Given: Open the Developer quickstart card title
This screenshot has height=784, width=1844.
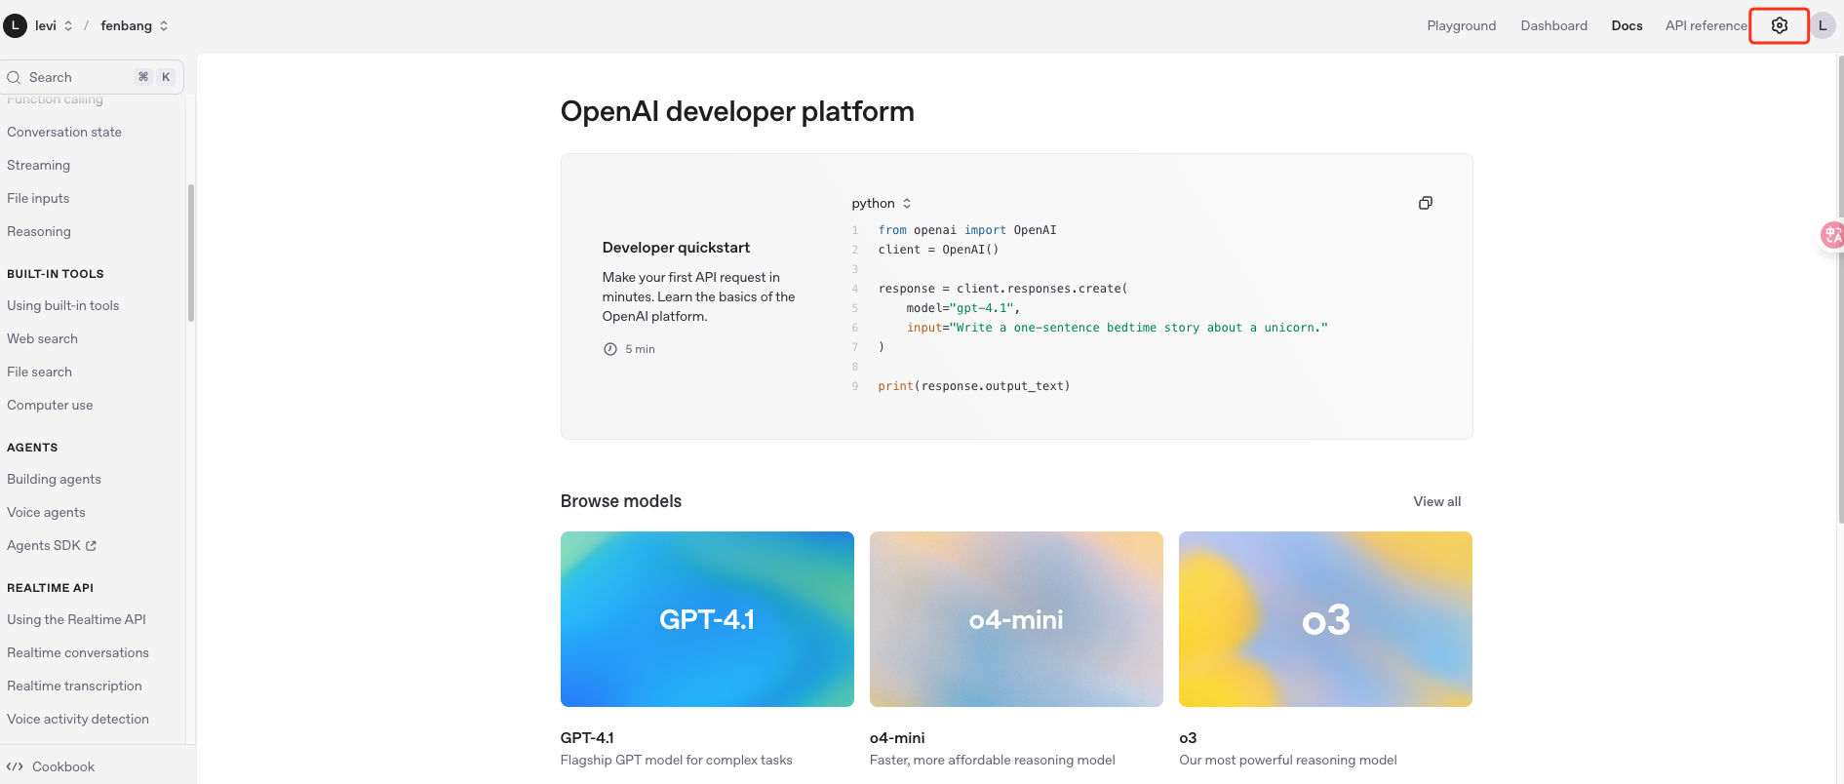Looking at the screenshot, I should pos(676,248).
